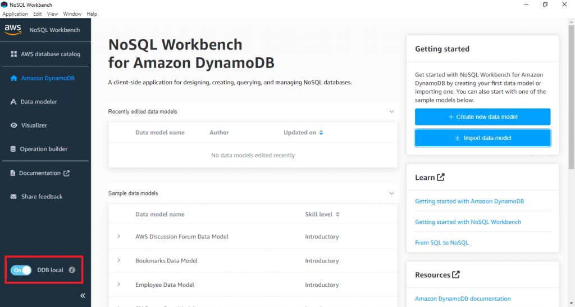Click the AWS database catalog grid icon
This screenshot has height=307, width=575.
pyautogui.click(x=14, y=54)
